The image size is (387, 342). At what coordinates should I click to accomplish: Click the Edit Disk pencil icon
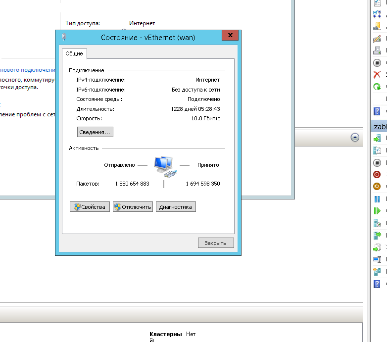point(377,39)
